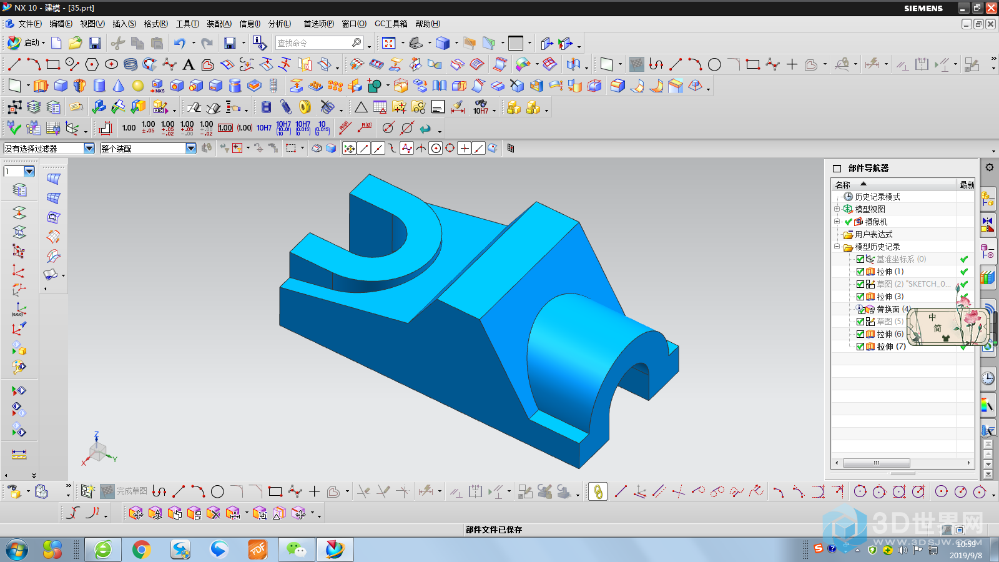Viewport: 999px width, 562px height.
Task: Toggle checkbox for 拉伸 (1) feature
Action: pos(860,272)
